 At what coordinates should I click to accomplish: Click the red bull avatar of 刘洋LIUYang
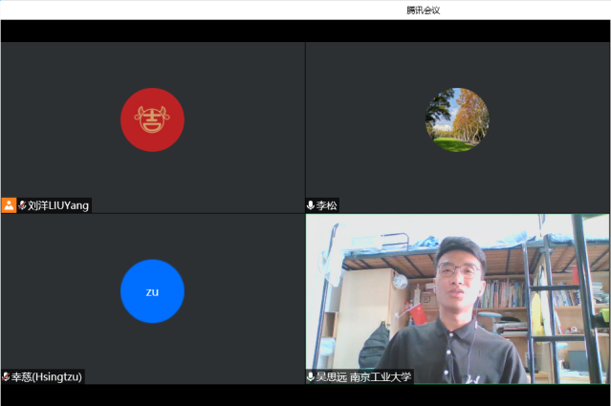(x=152, y=119)
